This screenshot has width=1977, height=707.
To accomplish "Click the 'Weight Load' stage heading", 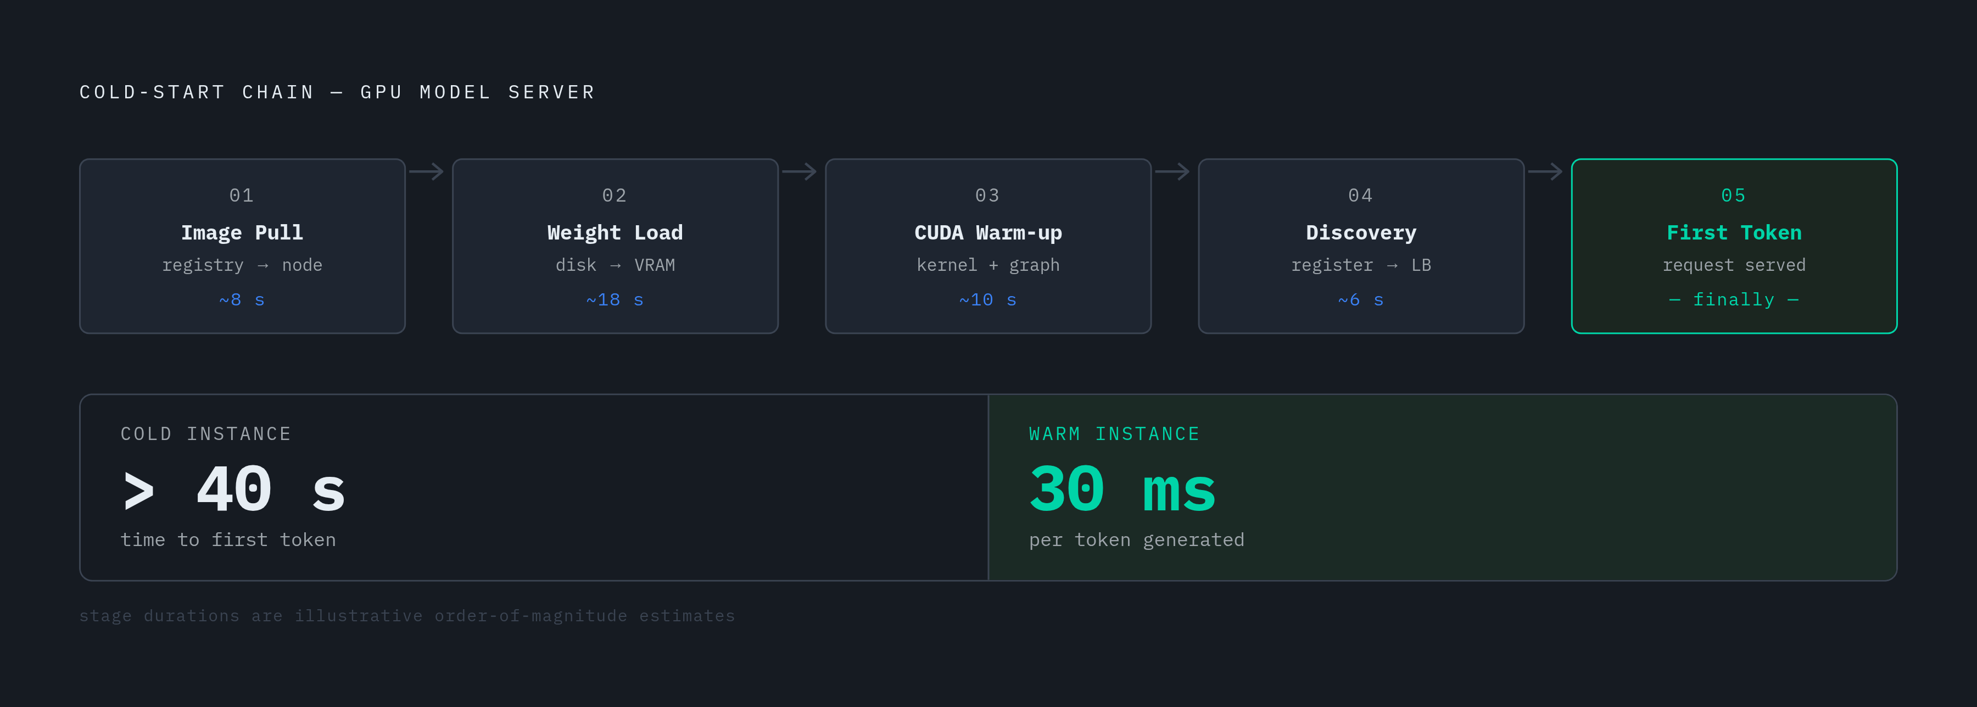I will tap(615, 232).
